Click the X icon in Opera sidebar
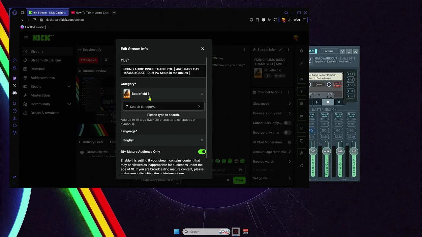The height and width of the screenshot is (237, 422). tap(15, 86)
